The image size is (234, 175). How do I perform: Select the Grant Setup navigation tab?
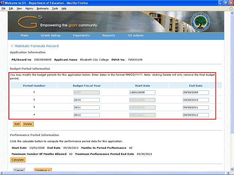click(51, 35)
